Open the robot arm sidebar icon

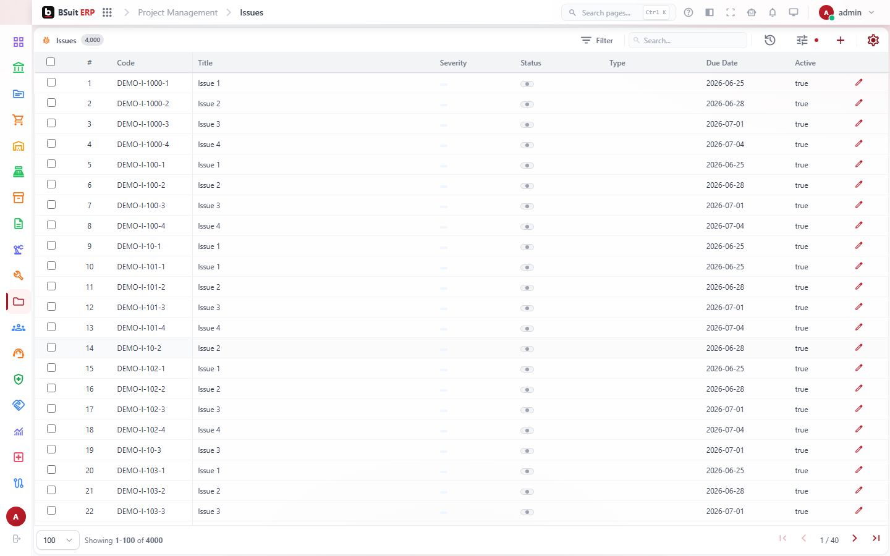point(19,250)
